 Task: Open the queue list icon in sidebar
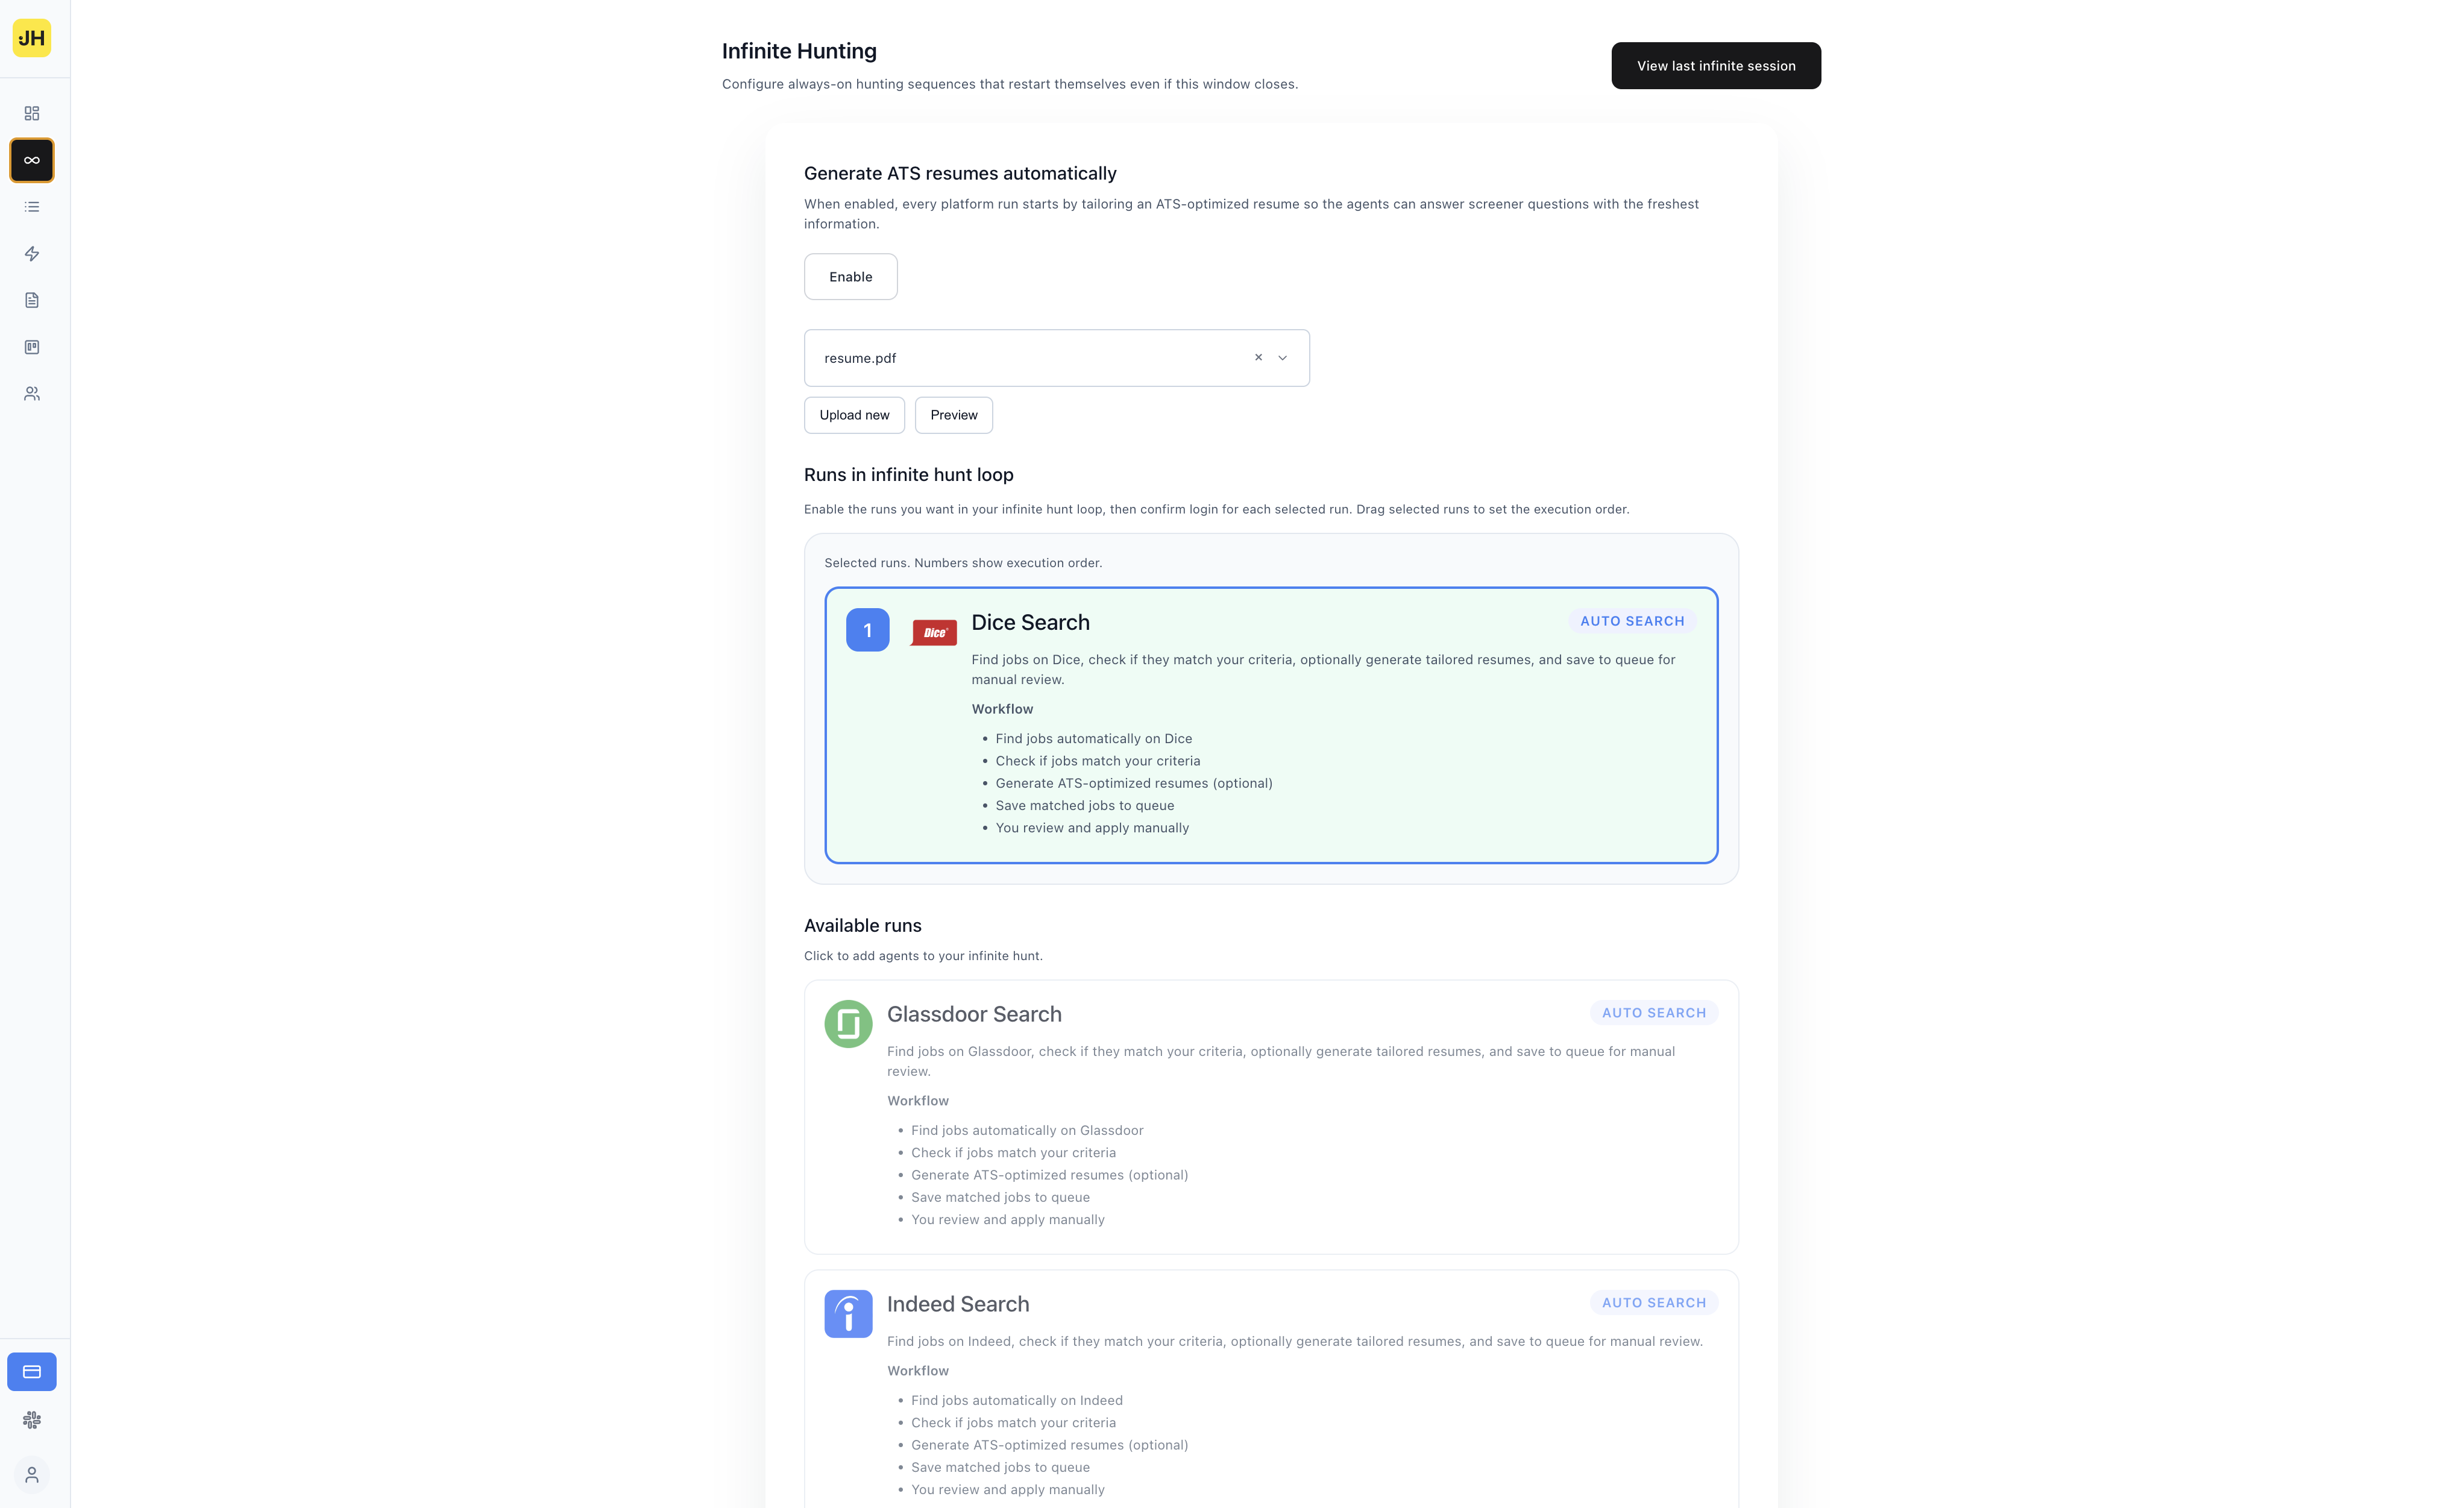[x=31, y=207]
